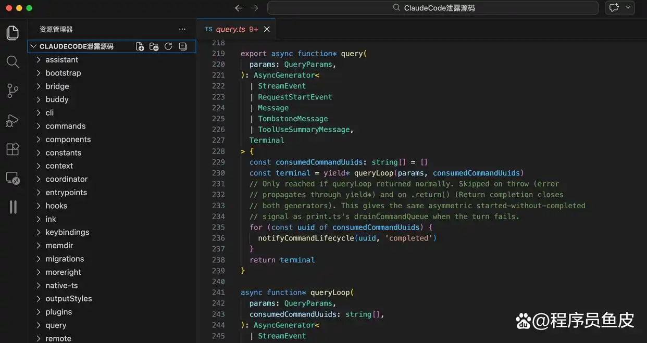This screenshot has height=343, width=647.
Task: Click 'ToolUseSummaryMessage' on line 226
Action: pos(304,130)
